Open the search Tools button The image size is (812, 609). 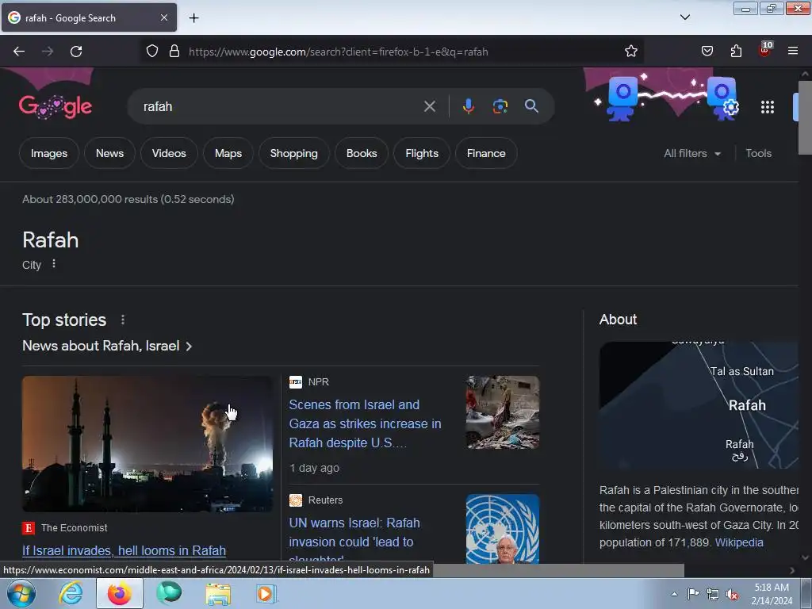pos(758,153)
